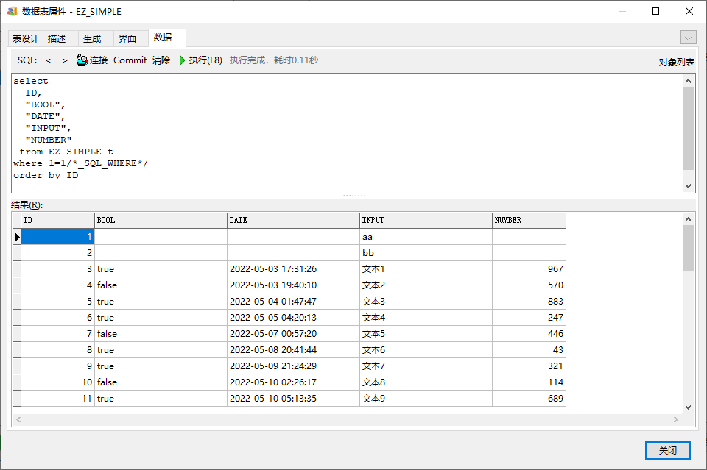Switch to the 描述 tab
This screenshot has height=470, width=707.
(57, 39)
